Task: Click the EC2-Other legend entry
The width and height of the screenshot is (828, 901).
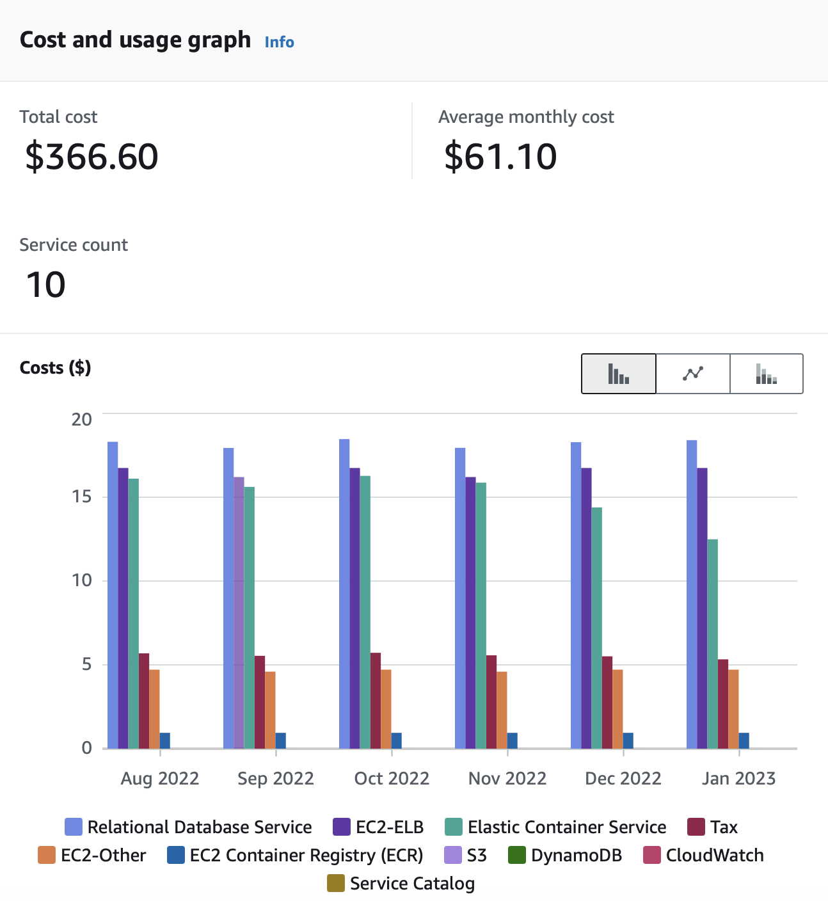Action: click(92, 855)
